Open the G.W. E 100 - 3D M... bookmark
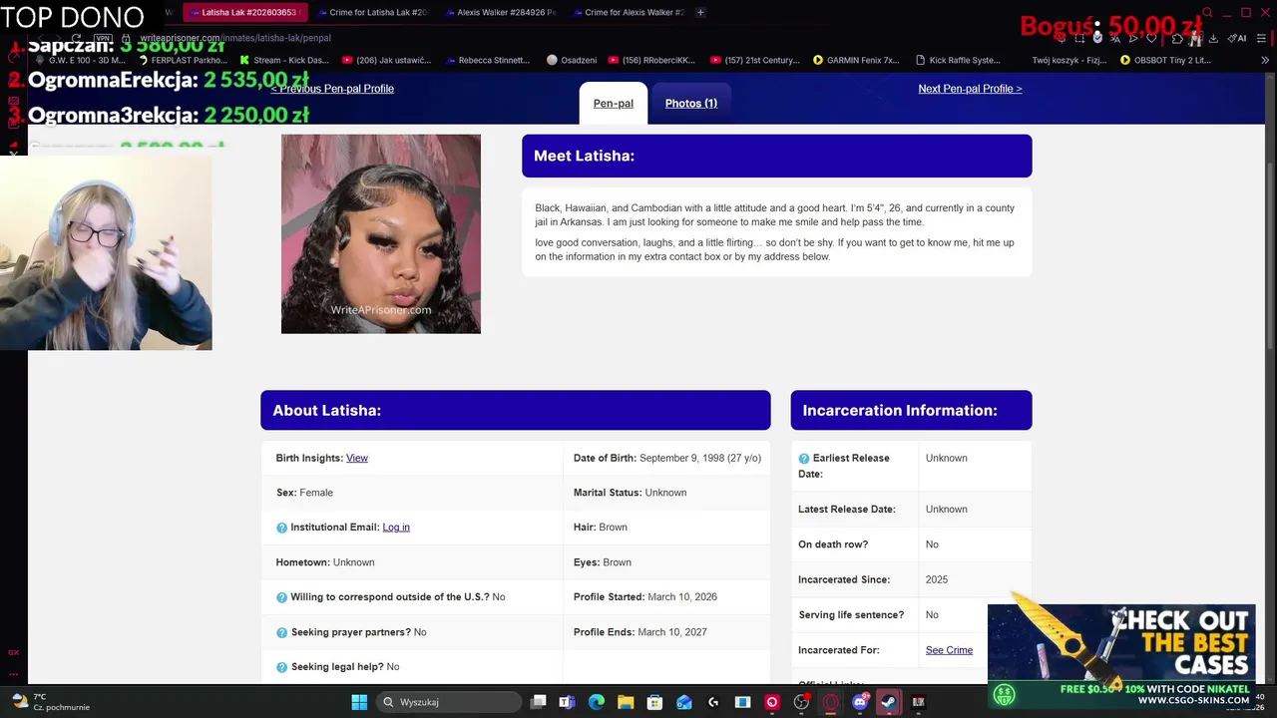 tap(80, 60)
